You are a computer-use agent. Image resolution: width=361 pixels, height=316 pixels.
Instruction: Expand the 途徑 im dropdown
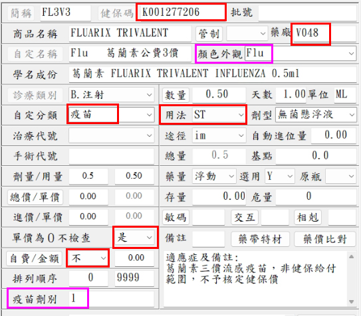[x=241, y=135]
